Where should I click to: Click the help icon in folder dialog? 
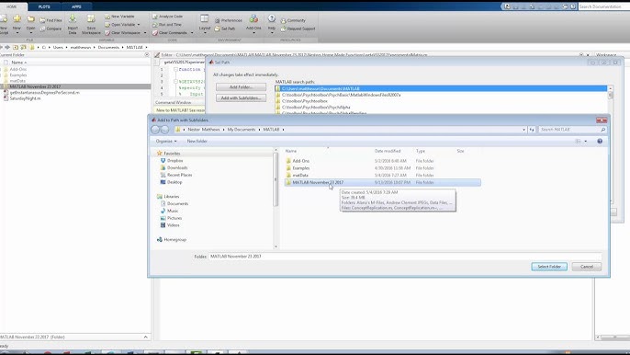pos(600,142)
